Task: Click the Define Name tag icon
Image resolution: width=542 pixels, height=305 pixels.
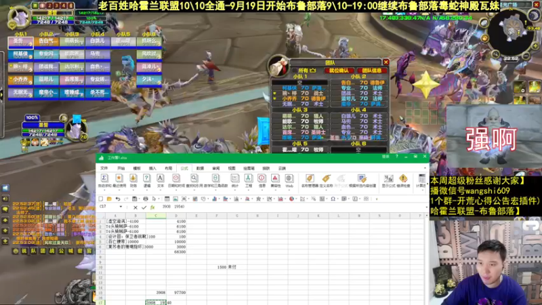Action: point(326,178)
